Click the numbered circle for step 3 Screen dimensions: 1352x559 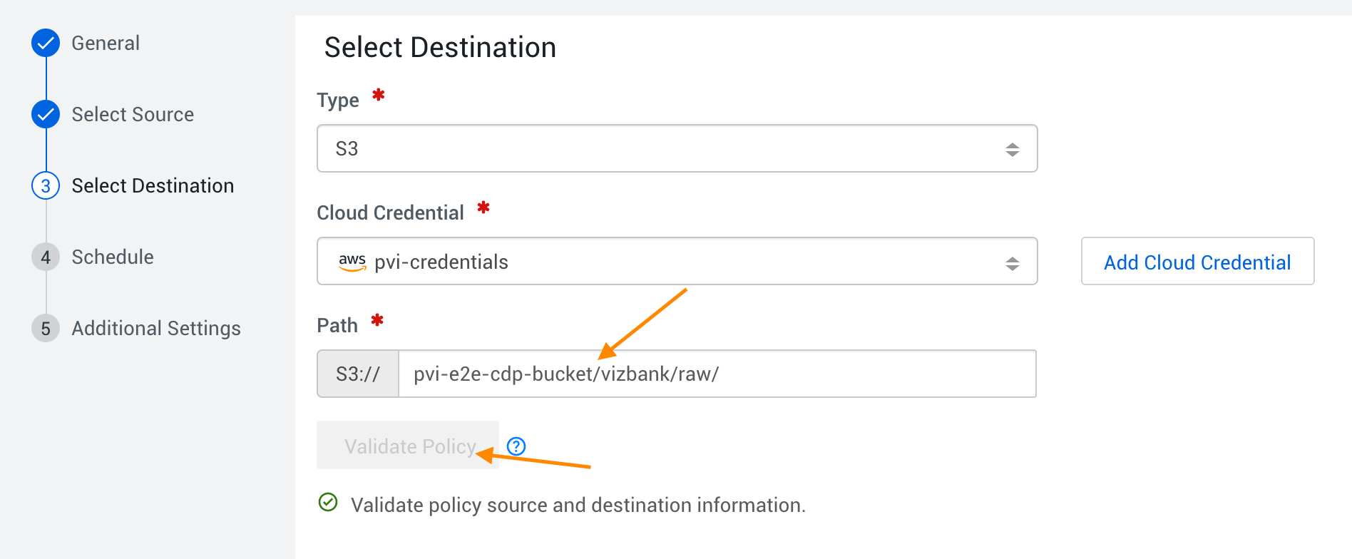45,185
